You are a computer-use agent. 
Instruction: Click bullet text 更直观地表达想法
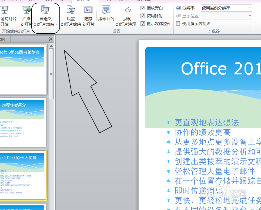[x=207, y=123]
